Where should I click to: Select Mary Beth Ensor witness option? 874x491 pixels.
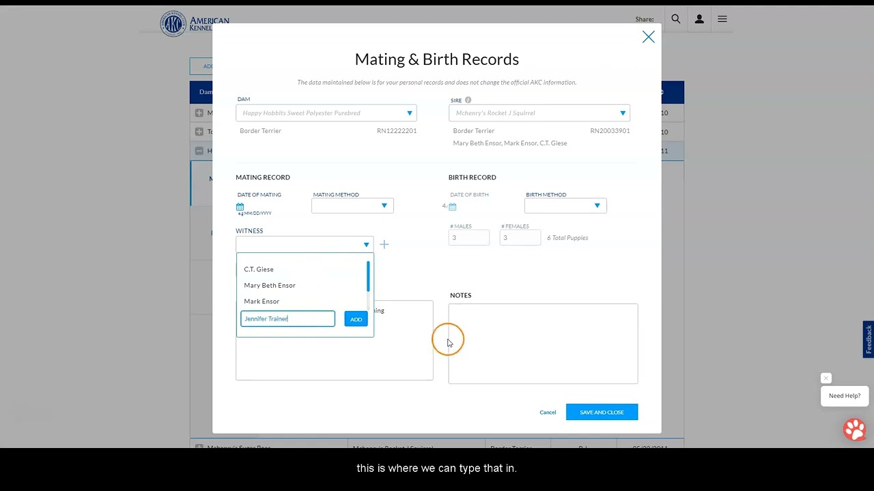point(270,285)
